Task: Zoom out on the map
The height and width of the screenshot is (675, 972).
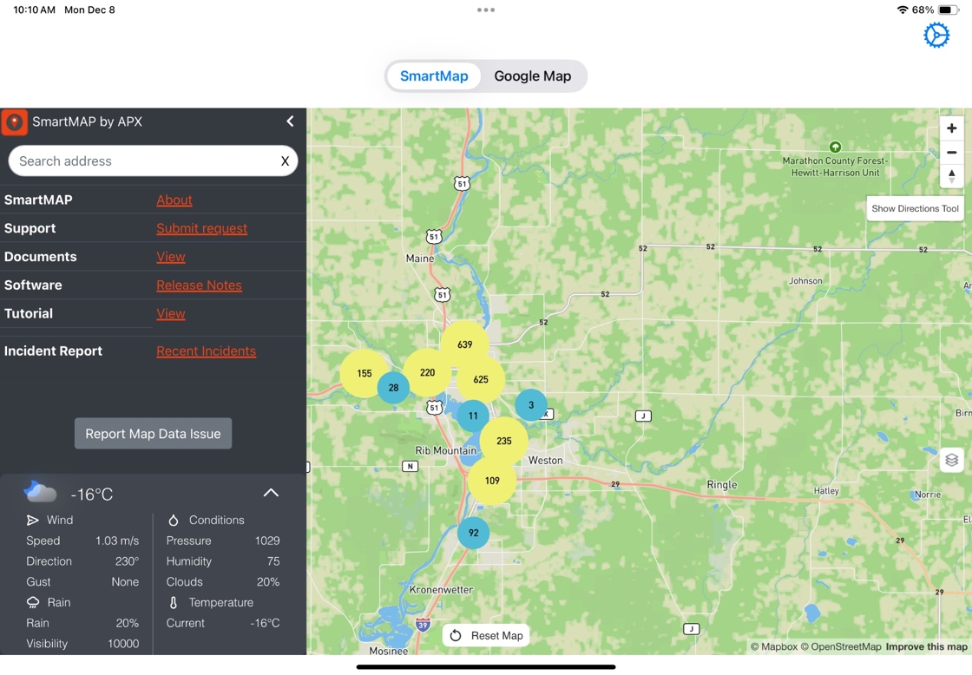Action: 951,153
